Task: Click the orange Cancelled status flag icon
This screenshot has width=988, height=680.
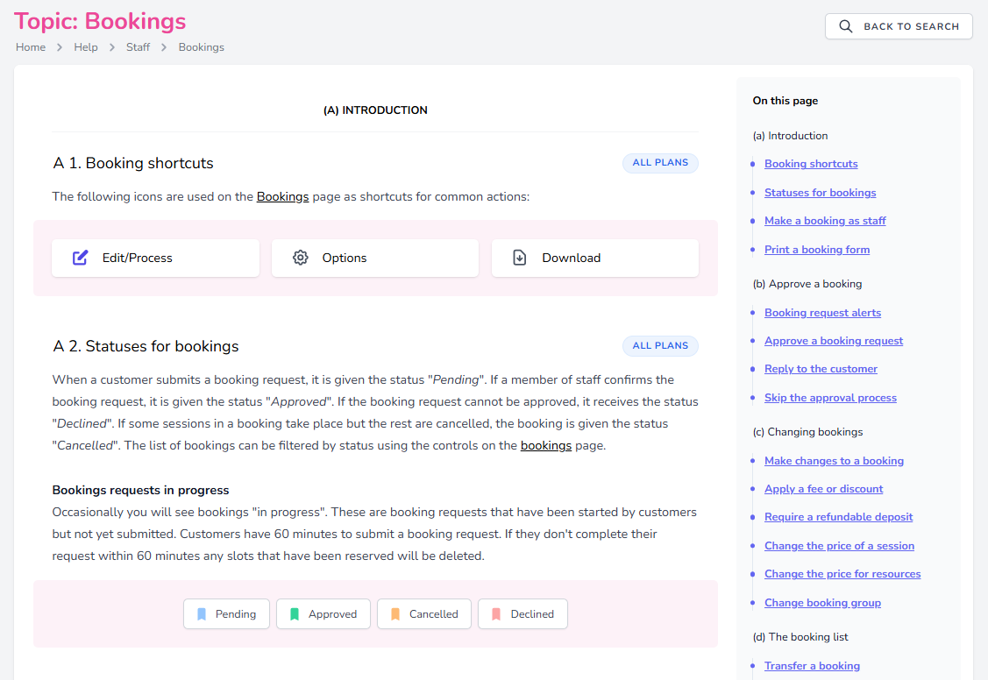Action: pos(395,613)
